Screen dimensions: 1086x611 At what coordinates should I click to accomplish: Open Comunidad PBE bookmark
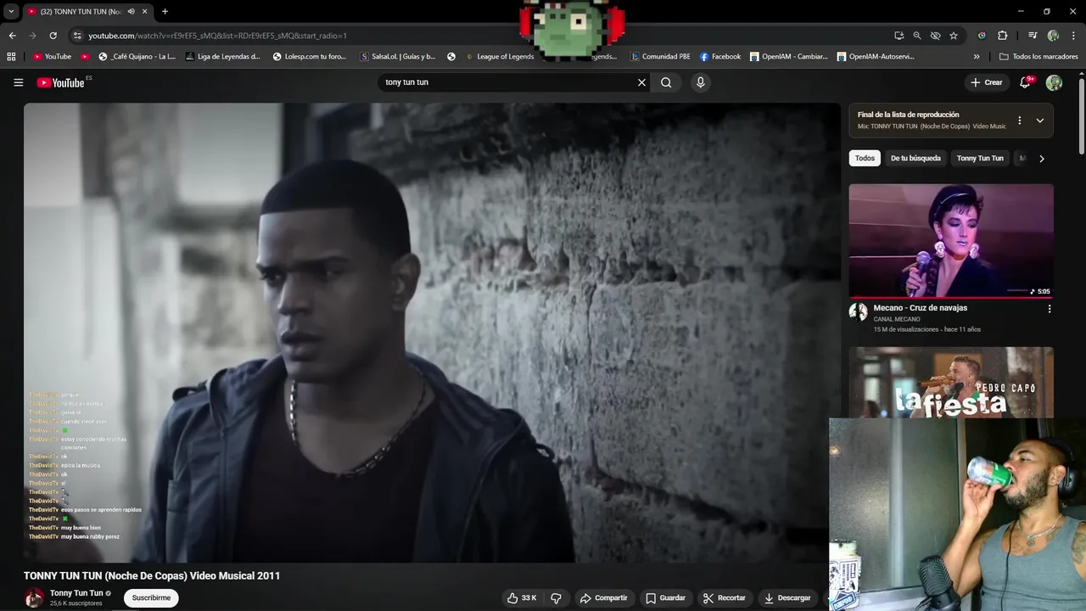tap(660, 57)
